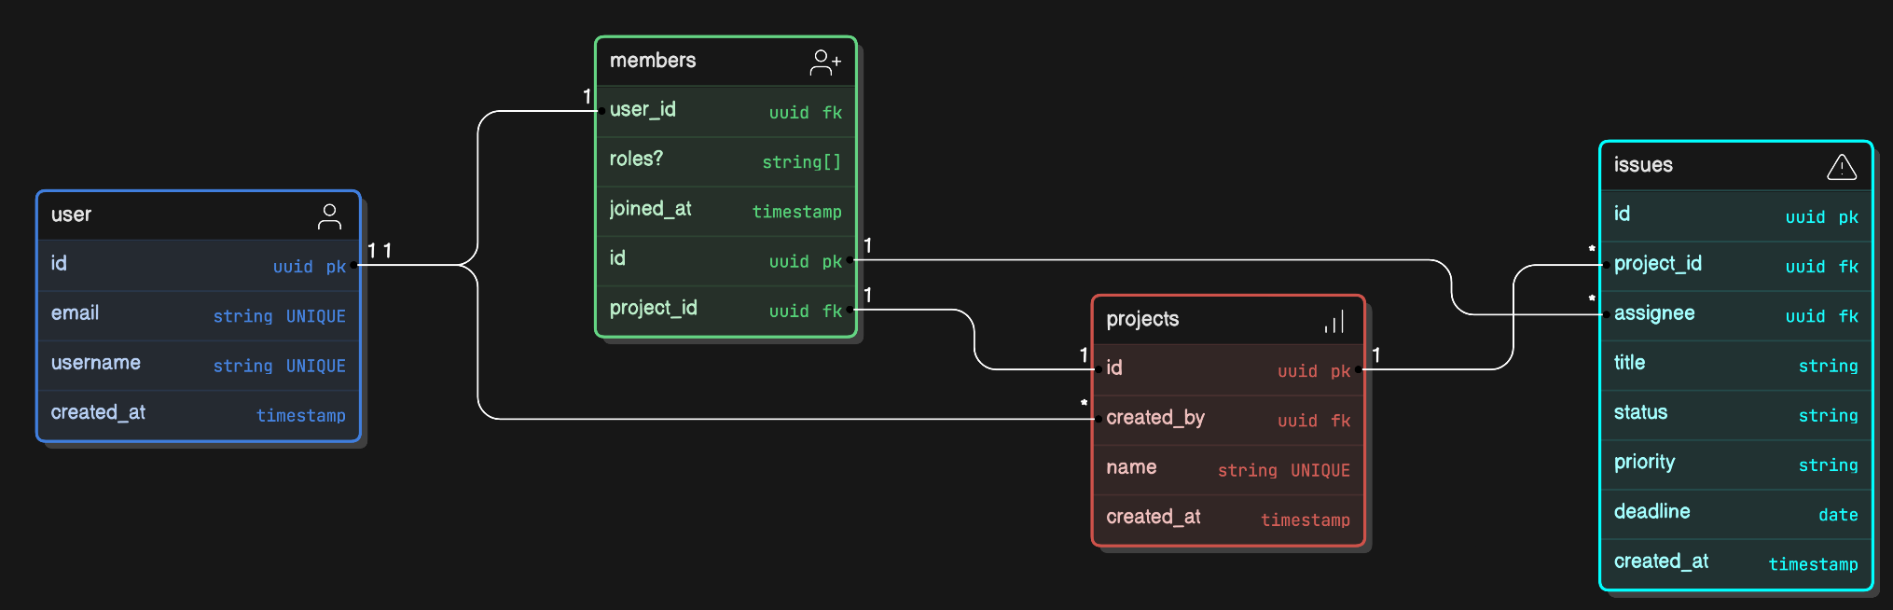Select the user_id foreign key row

pyautogui.click(x=725, y=111)
